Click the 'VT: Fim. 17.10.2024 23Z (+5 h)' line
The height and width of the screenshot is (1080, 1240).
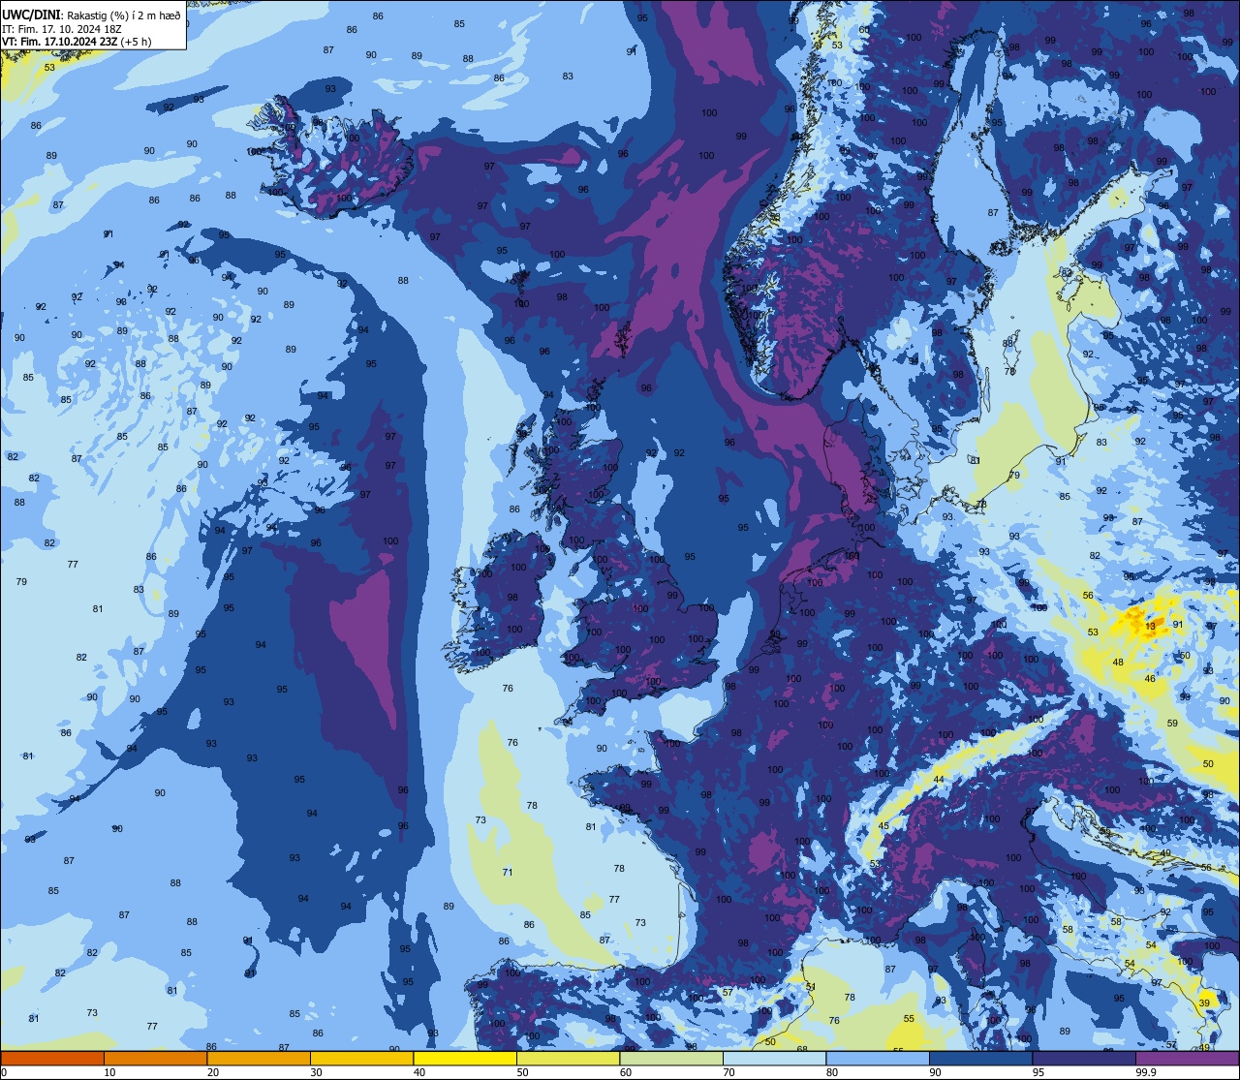[x=77, y=41]
